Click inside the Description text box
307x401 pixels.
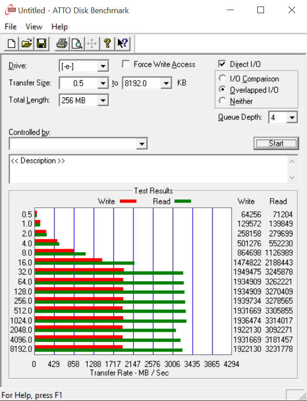click(x=147, y=169)
